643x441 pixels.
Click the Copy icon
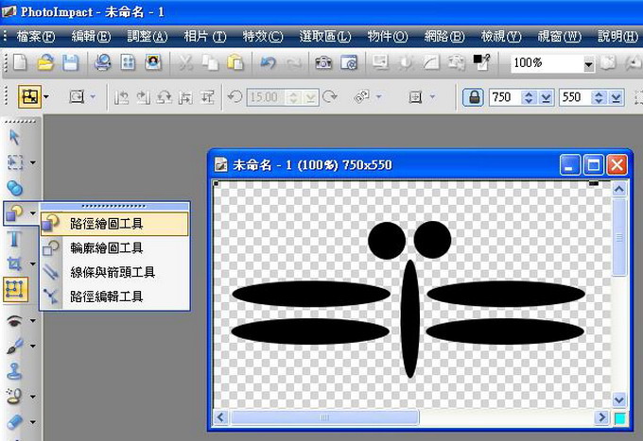210,62
